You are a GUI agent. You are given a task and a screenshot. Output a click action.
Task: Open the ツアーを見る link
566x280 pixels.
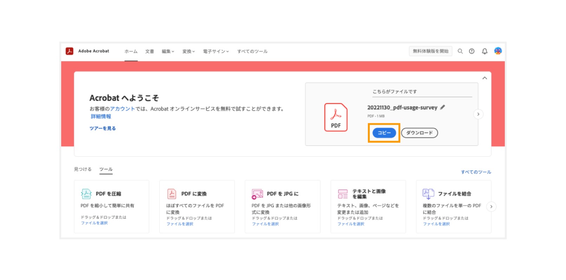pos(103,128)
